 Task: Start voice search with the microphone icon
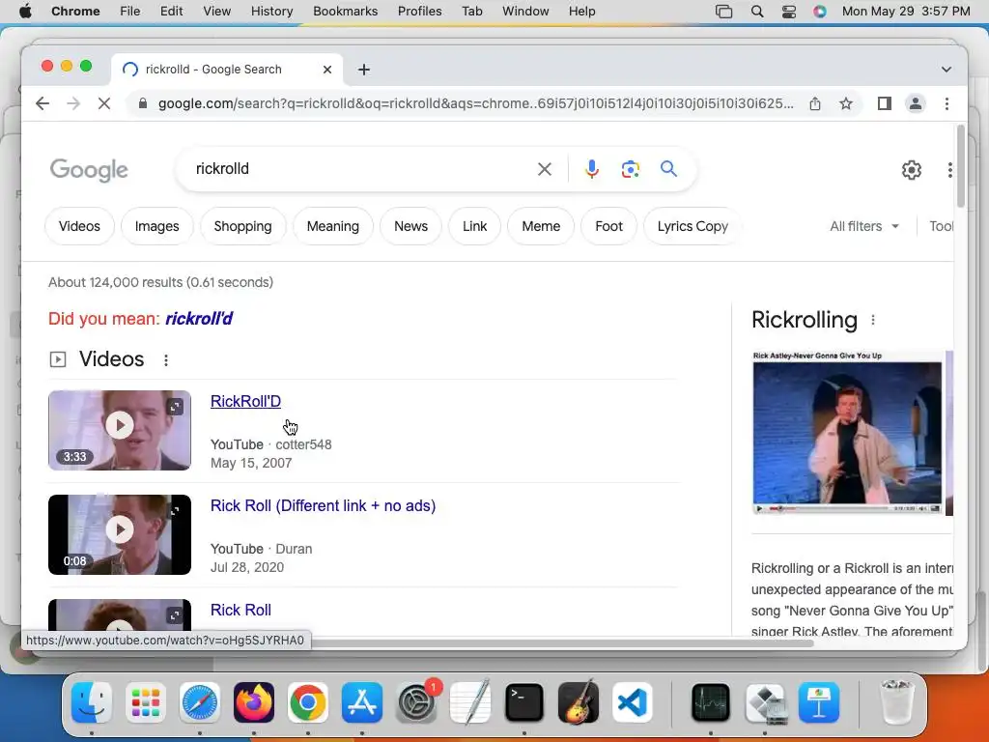pyautogui.click(x=592, y=169)
